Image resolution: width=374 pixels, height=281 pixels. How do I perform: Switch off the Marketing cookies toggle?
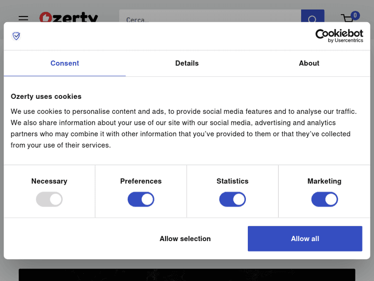[324, 200]
